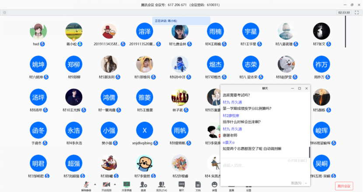Open the 文档 documents icon
The height and width of the screenshot is (192, 363).
[198, 185]
